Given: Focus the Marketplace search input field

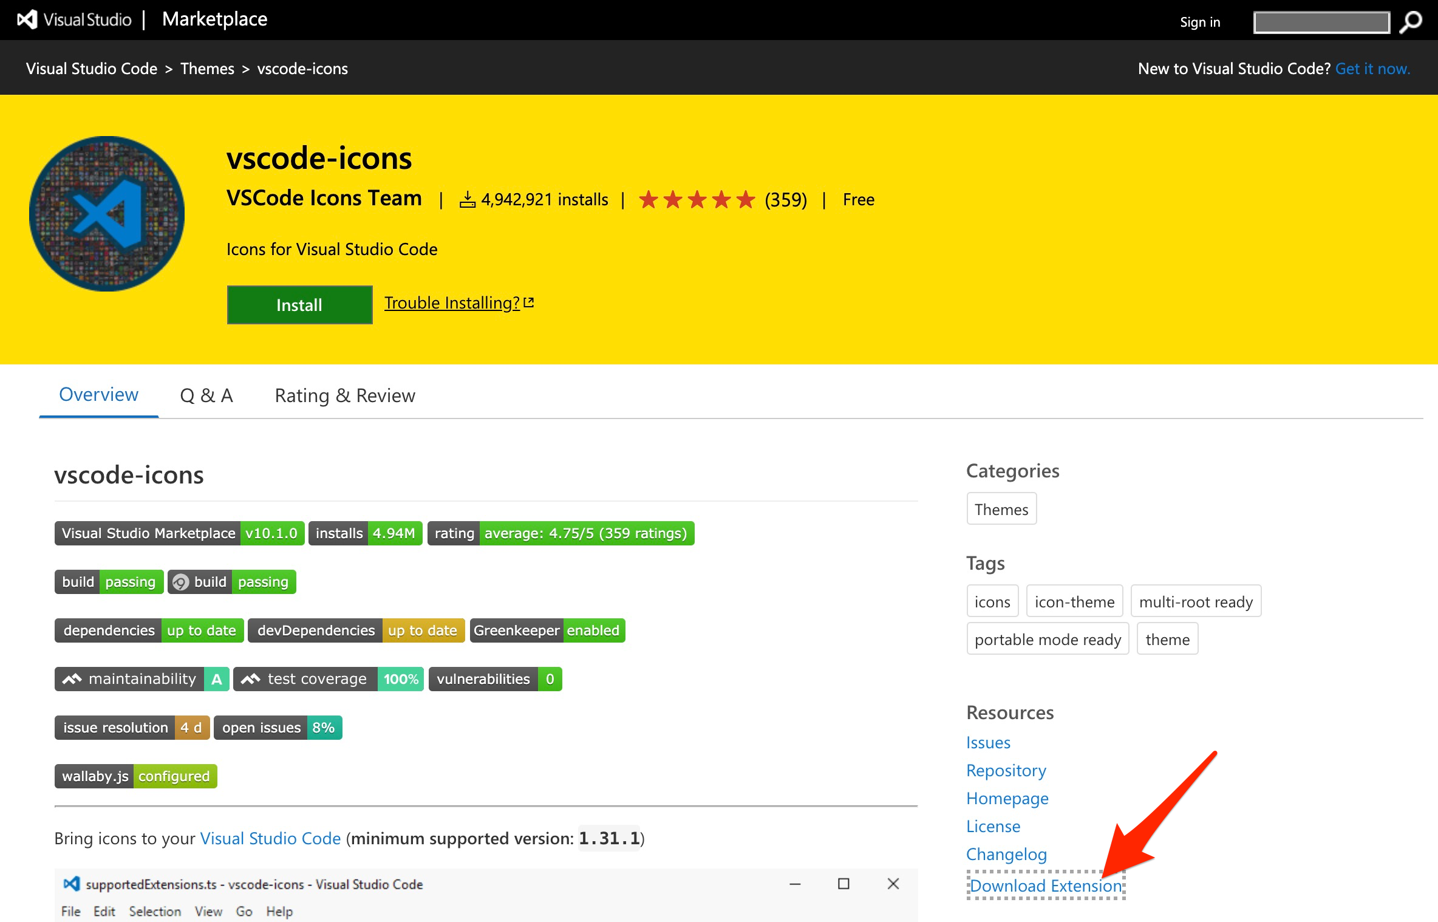Looking at the screenshot, I should pos(1321,22).
